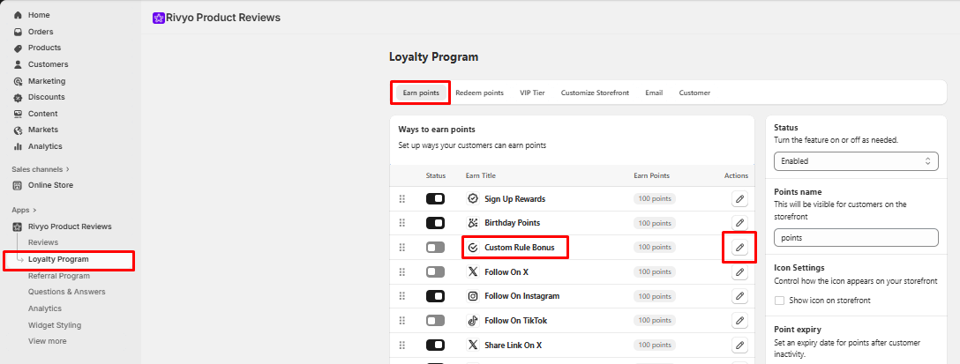
Task: Open the Customer tab
Action: 694,93
